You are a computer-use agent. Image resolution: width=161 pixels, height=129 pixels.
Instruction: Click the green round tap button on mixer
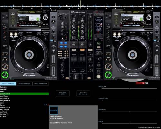pyautogui.click(x=99, y=43)
